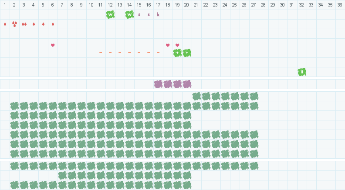The image size is (345, 190).
Task: Click the purple block on day 17
Action: (x=158, y=84)
